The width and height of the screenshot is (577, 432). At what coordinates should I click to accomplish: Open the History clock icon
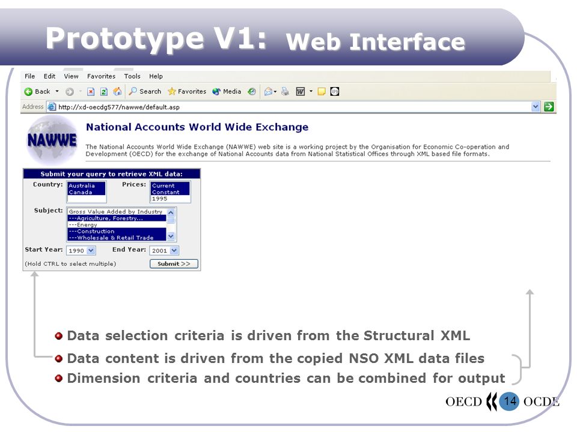[x=252, y=91]
